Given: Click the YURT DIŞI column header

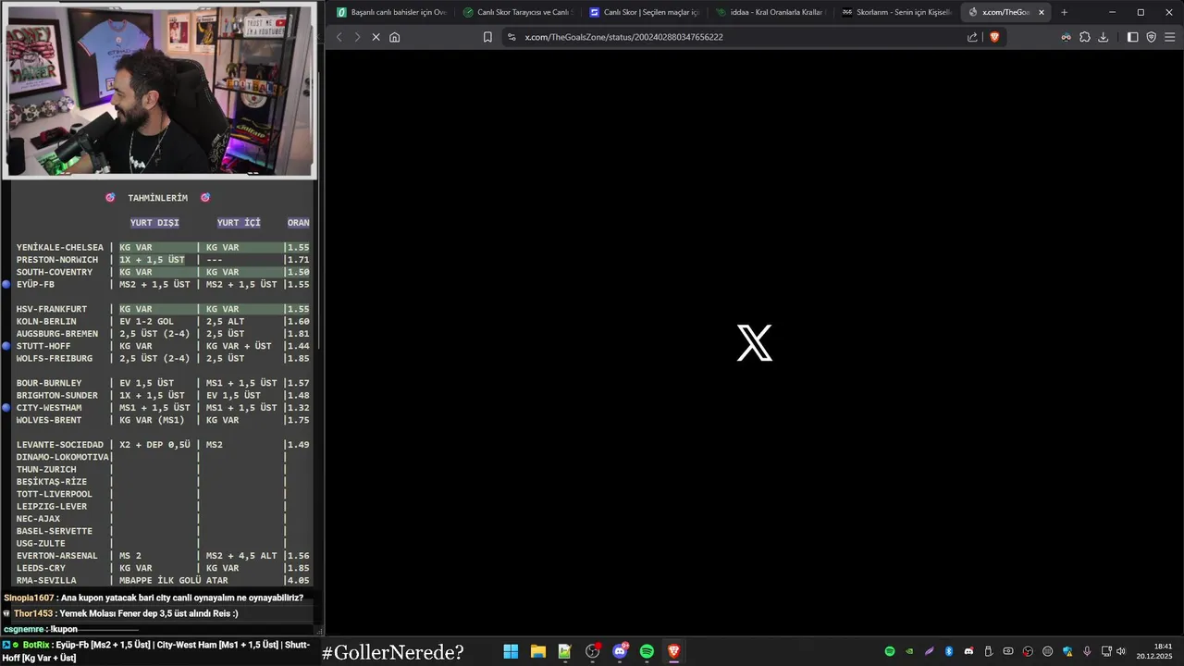Looking at the screenshot, I should point(154,223).
